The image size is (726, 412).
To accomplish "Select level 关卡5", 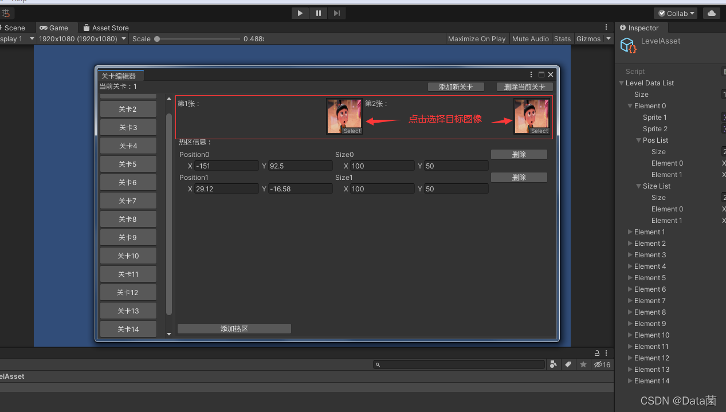I will 128,164.
